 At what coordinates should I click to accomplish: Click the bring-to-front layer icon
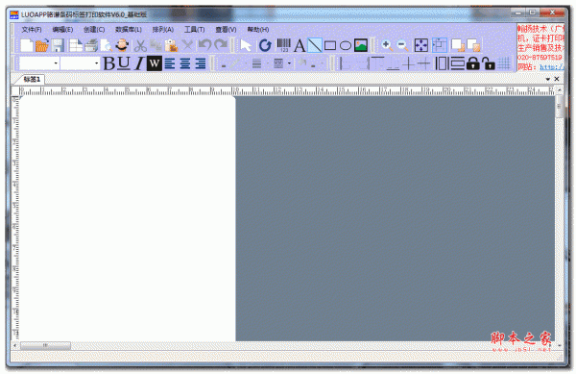pyautogui.click(x=458, y=45)
